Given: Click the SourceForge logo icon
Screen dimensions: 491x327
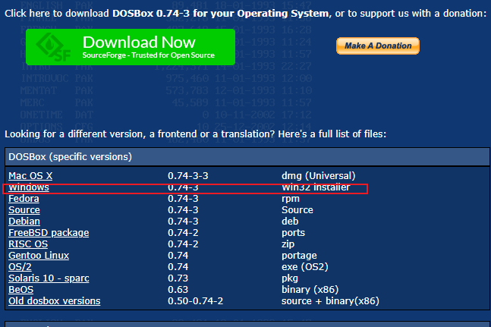Looking at the screenshot, I should pos(53,47).
